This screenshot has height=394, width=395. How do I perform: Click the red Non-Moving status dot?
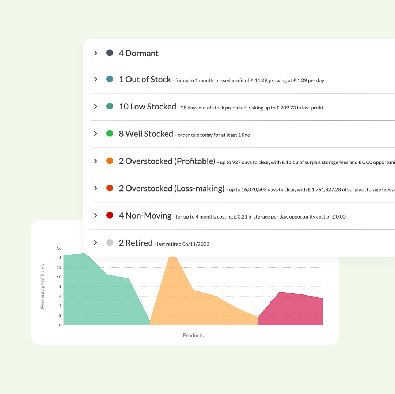110,215
